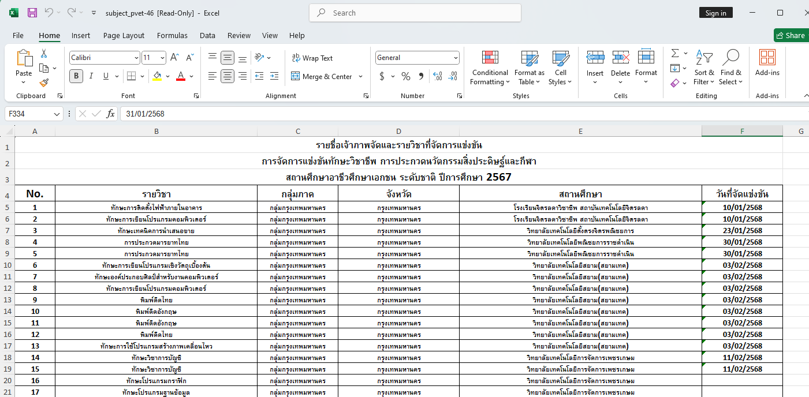Screen dimensions: 809x397
Task: Toggle Wrap Text option
Action: click(x=312, y=58)
